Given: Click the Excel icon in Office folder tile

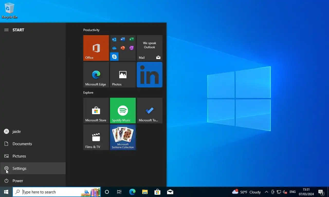Looking at the screenshot, I should click(x=131, y=40).
